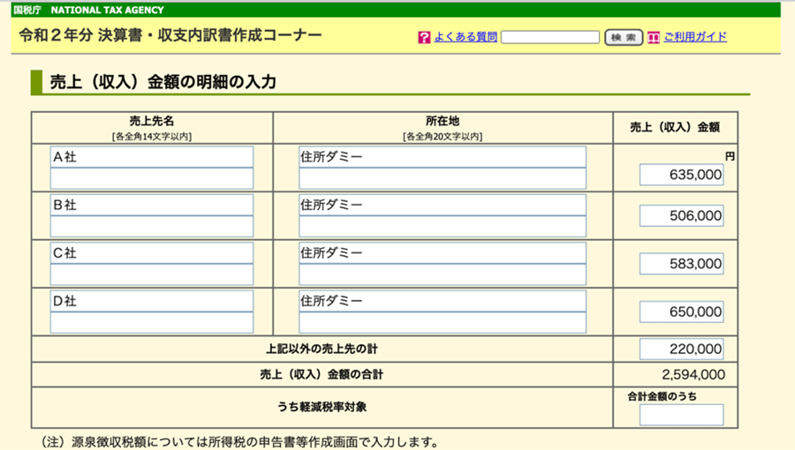Click the empty second address line in D社 row
Screen dimensions: 795x450
coord(443,323)
